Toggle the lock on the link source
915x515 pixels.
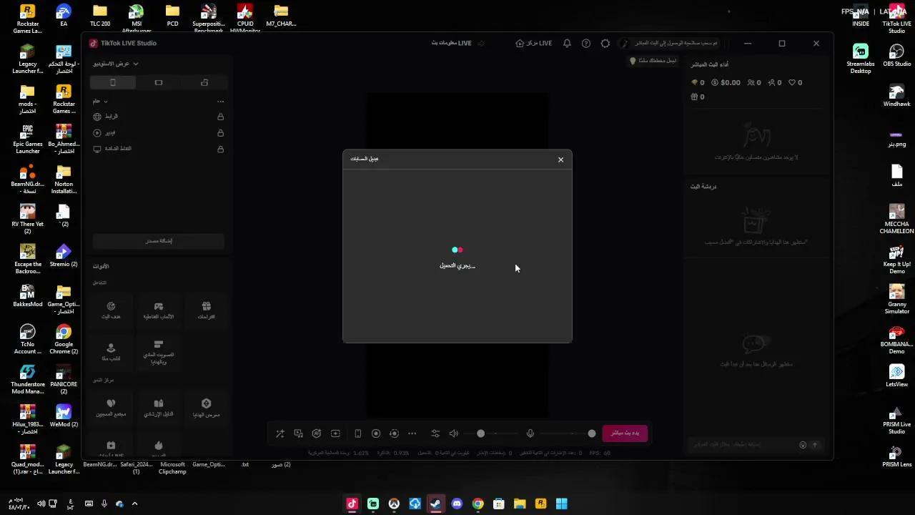[x=220, y=117]
